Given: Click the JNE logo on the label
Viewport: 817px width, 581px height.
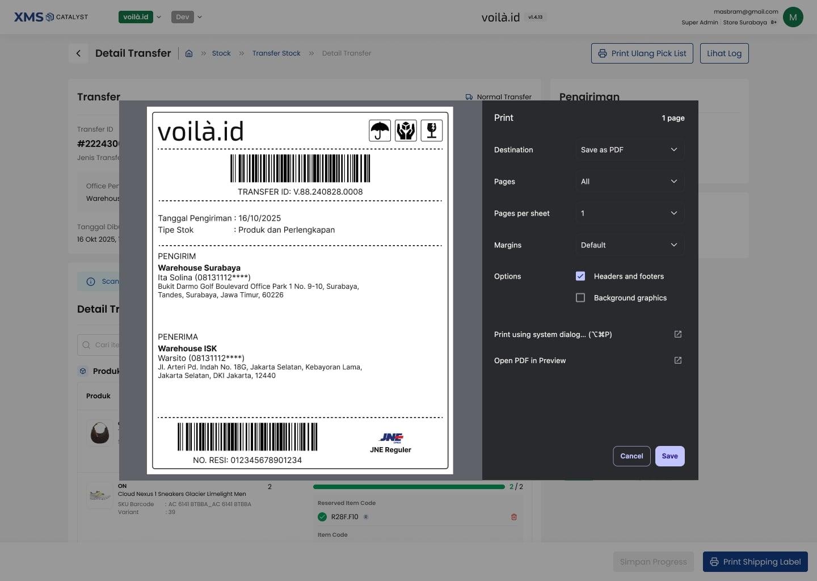Looking at the screenshot, I should (391, 438).
